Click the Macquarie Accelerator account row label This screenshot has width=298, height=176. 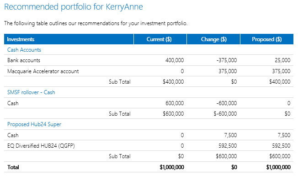point(43,71)
